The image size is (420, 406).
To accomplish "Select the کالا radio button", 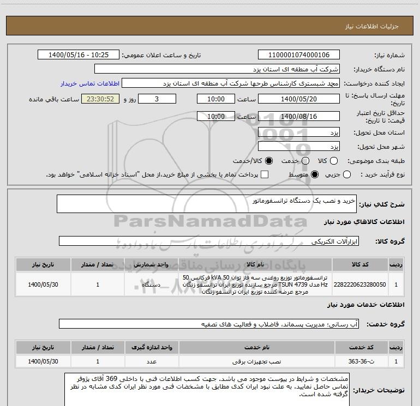I will 334,161.
